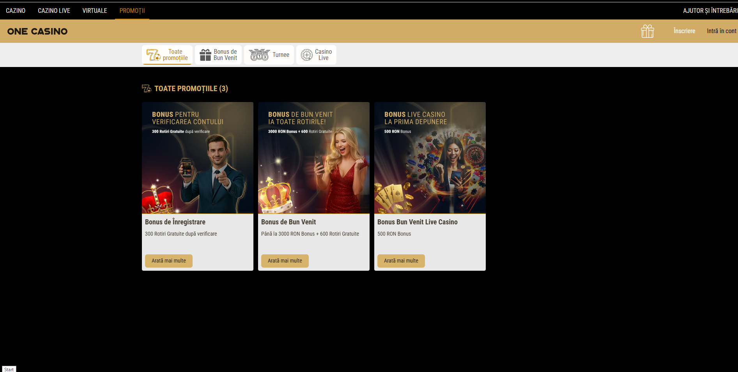This screenshot has width=738, height=372.
Task: Click the gift icon in Bonus de Bun Venit filter
Action: [205, 55]
